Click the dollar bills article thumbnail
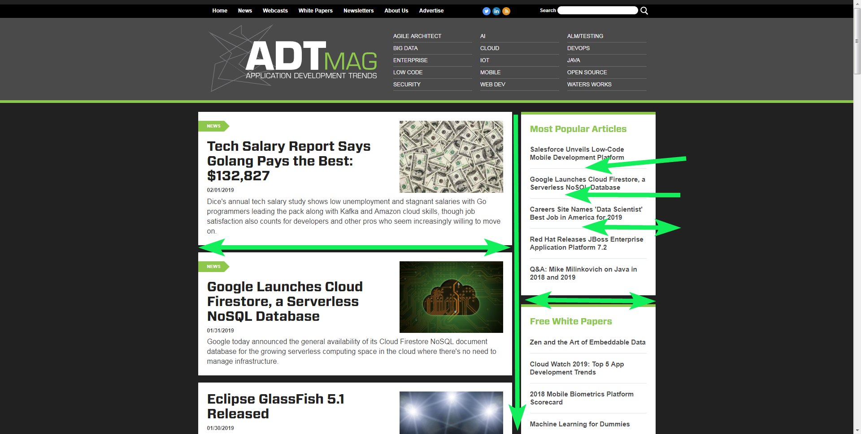The image size is (861, 434). coord(451,157)
